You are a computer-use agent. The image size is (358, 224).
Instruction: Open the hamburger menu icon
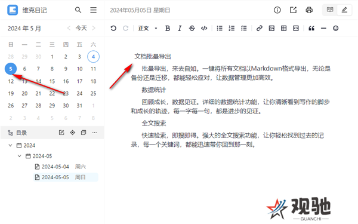(93, 10)
